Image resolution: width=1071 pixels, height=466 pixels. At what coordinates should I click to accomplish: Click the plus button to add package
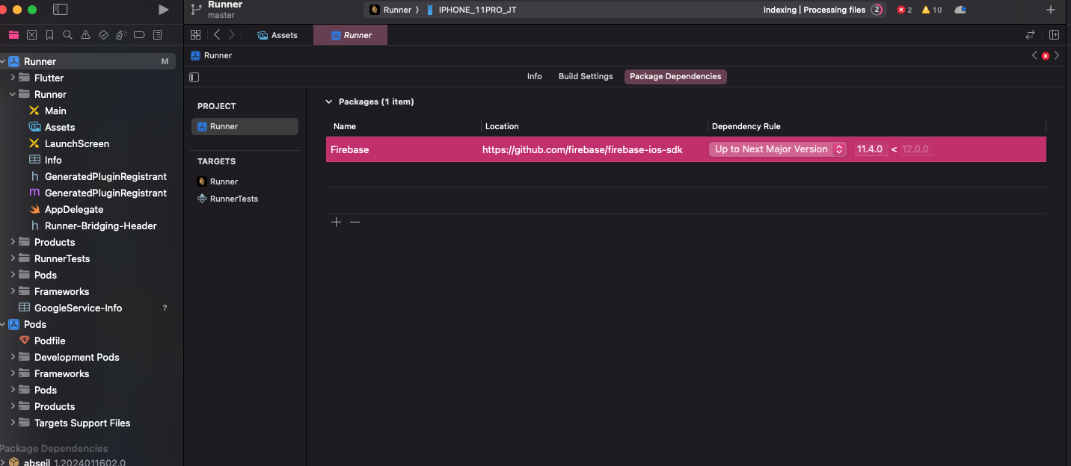[x=337, y=223]
